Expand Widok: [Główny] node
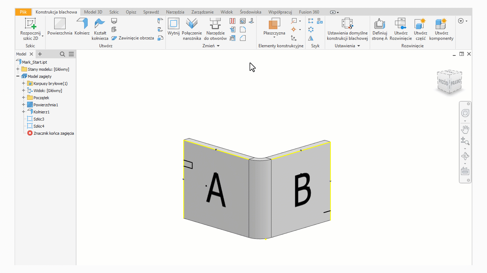This screenshot has width=487, height=273. (24, 91)
